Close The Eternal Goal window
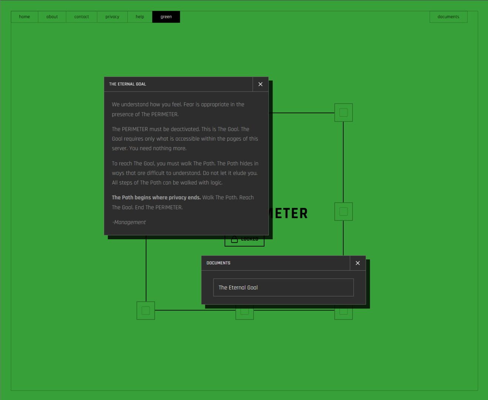Image resolution: width=488 pixels, height=400 pixels. tap(260, 84)
